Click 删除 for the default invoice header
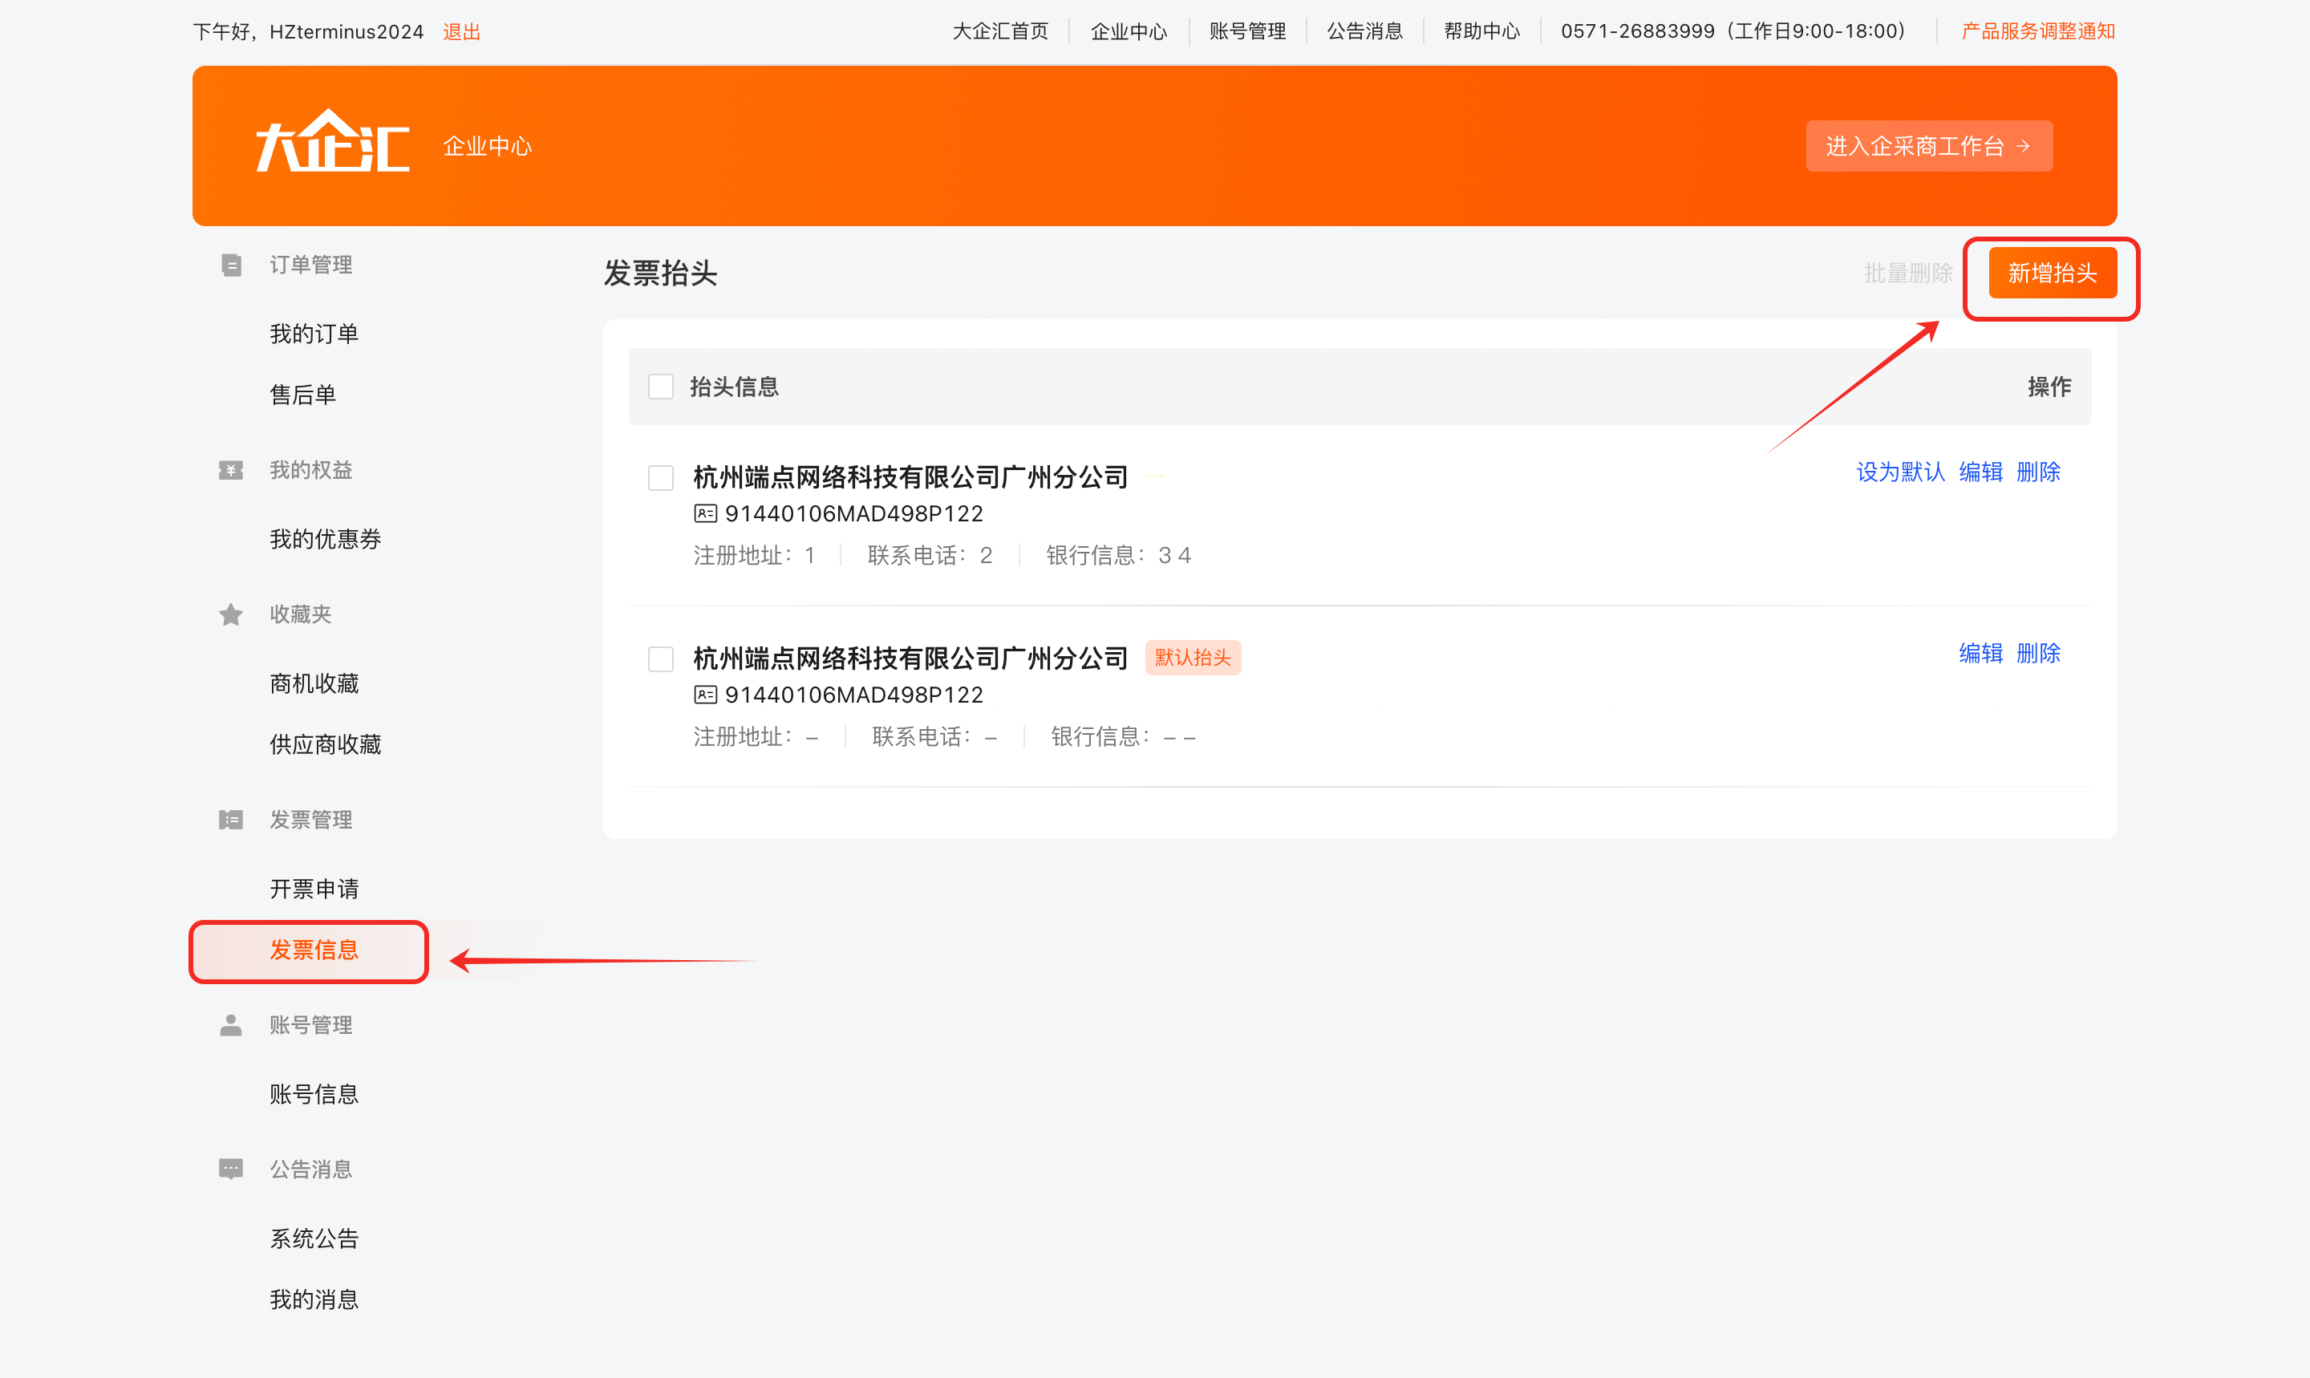Image resolution: width=2310 pixels, height=1378 pixels. point(2038,654)
